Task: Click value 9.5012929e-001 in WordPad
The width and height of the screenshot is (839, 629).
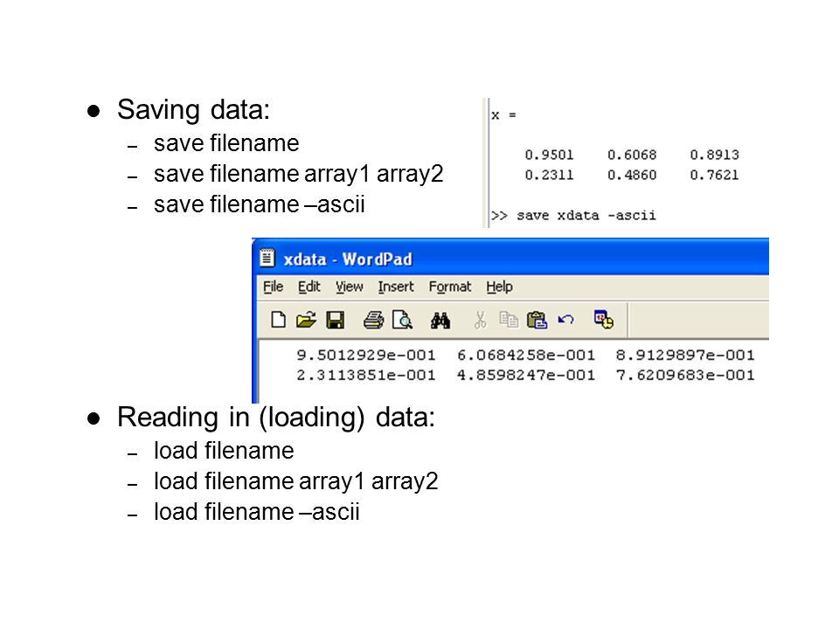Action: pyautogui.click(x=366, y=356)
